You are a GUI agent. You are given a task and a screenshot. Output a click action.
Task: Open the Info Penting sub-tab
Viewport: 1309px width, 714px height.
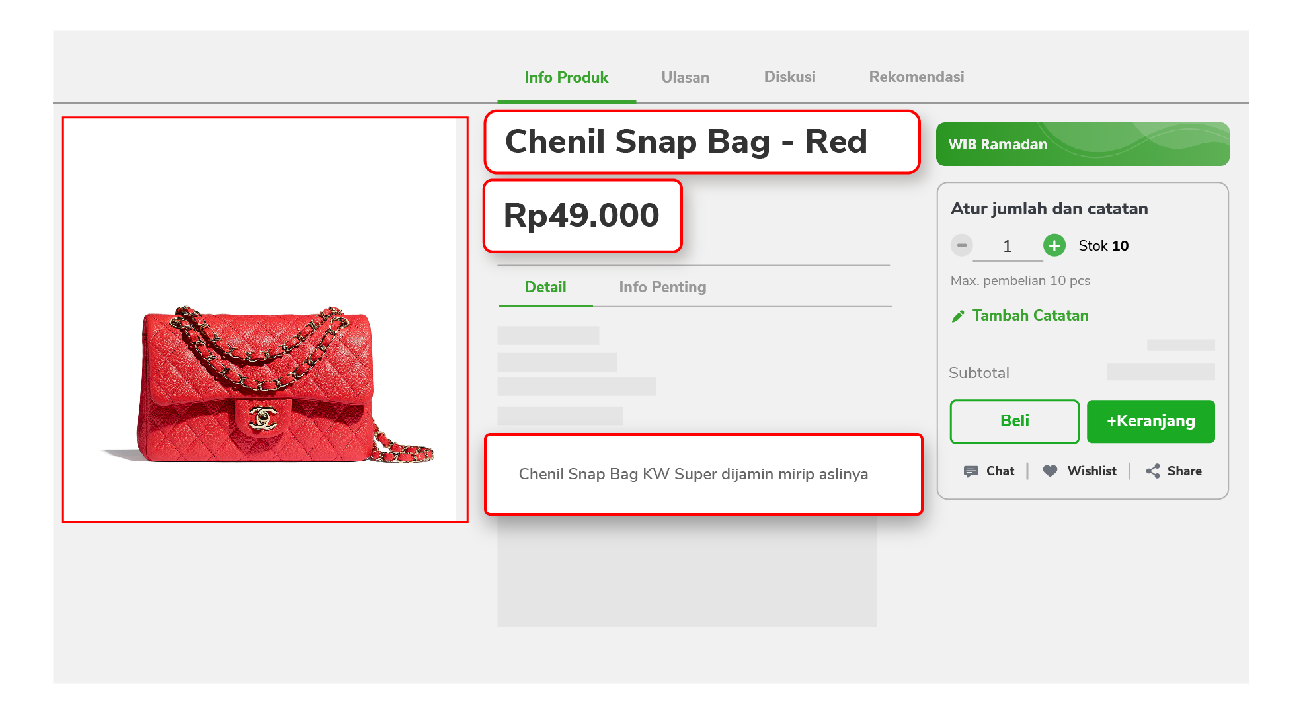(x=662, y=287)
